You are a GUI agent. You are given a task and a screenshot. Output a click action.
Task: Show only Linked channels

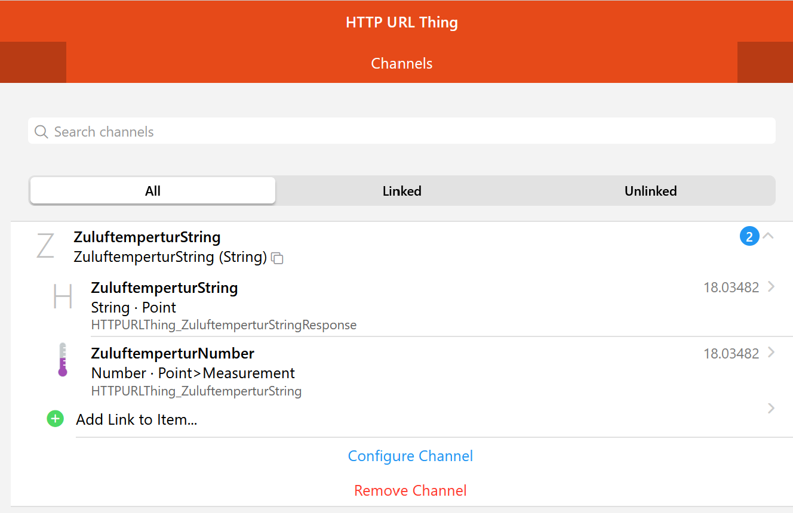(402, 191)
